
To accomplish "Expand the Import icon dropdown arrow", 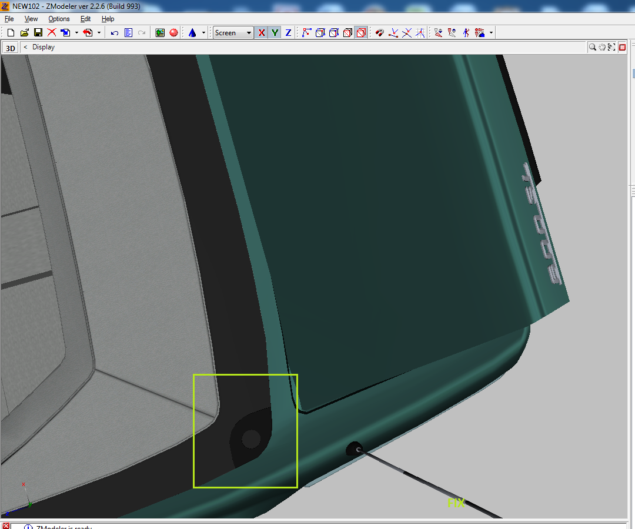I will [x=76, y=33].
